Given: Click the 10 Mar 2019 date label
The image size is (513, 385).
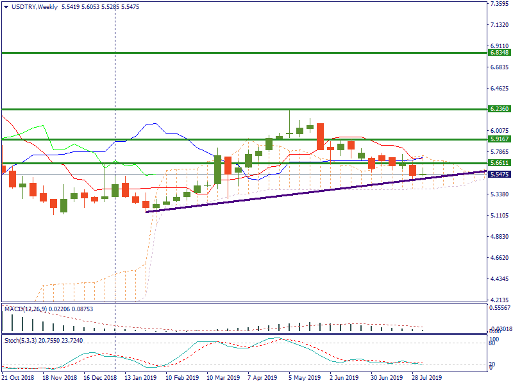Looking at the screenshot, I should click(x=222, y=379).
